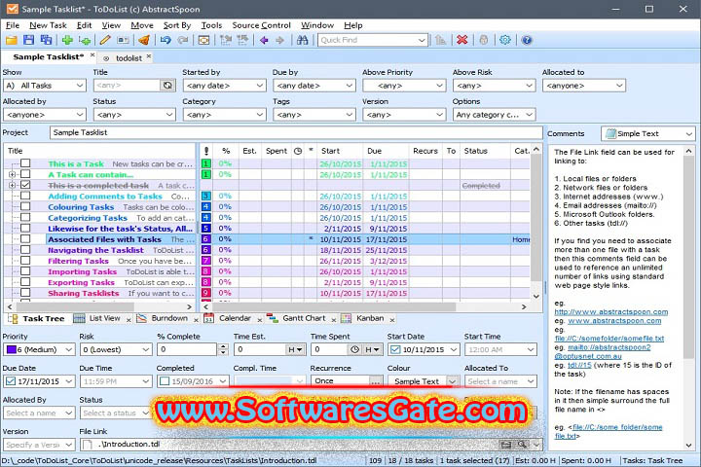The width and height of the screenshot is (701, 467).
Task: Open the File menu
Action: pyautogui.click(x=12, y=25)
